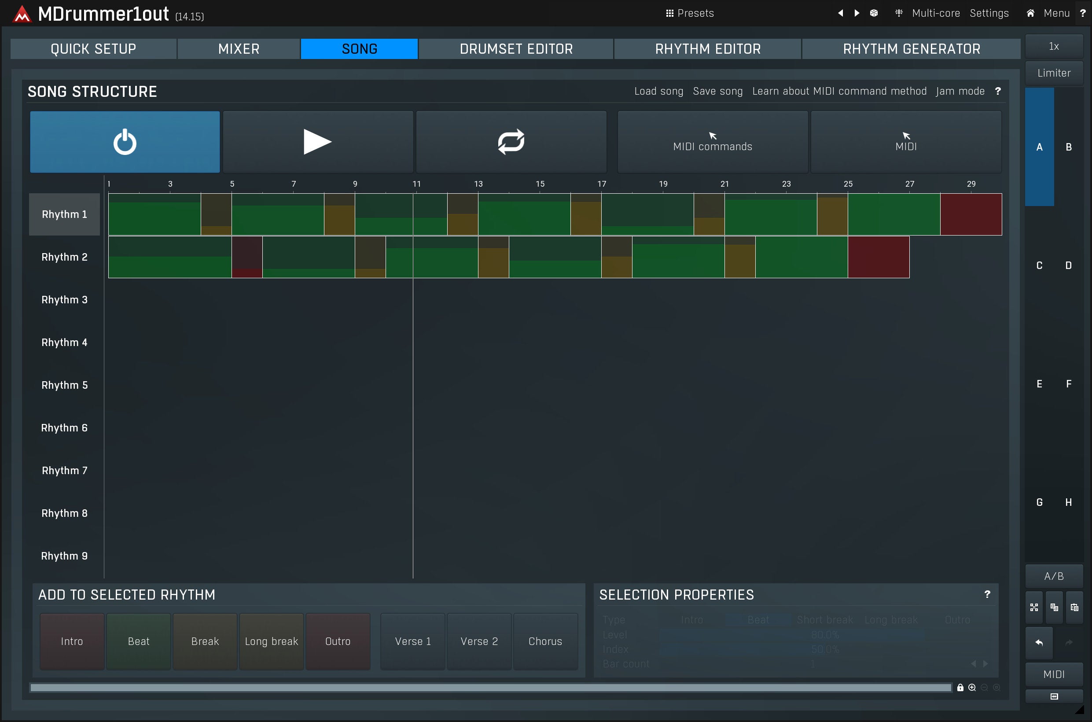Click the home icon next to Menu

pos(1030,13)
